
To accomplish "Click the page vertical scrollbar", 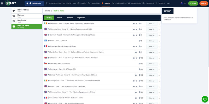I will click(x=208, y=37).
